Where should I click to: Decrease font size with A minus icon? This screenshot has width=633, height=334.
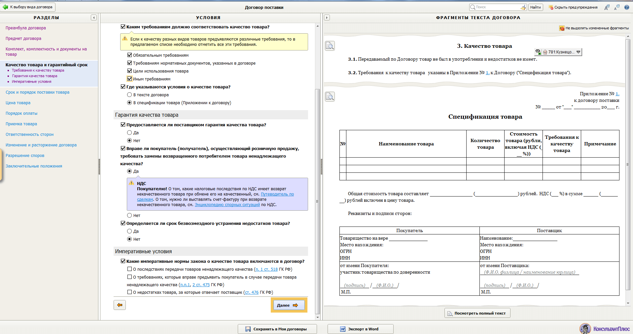tap(616, 7)
